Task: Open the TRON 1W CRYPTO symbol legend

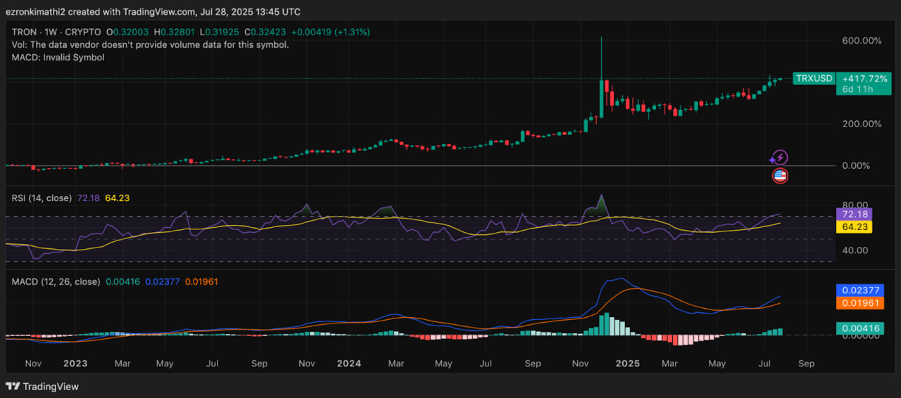Action: pos(58,32)
